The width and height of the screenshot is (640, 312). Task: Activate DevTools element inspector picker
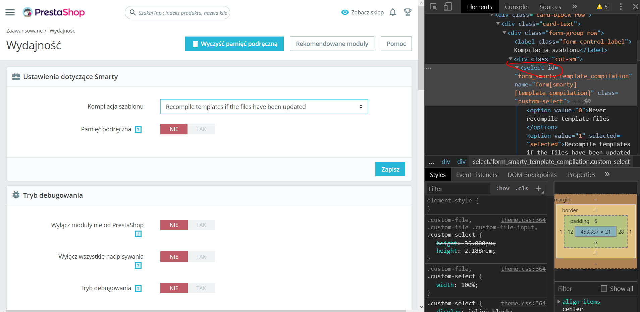pyautogui.click(x=433, y=7)
